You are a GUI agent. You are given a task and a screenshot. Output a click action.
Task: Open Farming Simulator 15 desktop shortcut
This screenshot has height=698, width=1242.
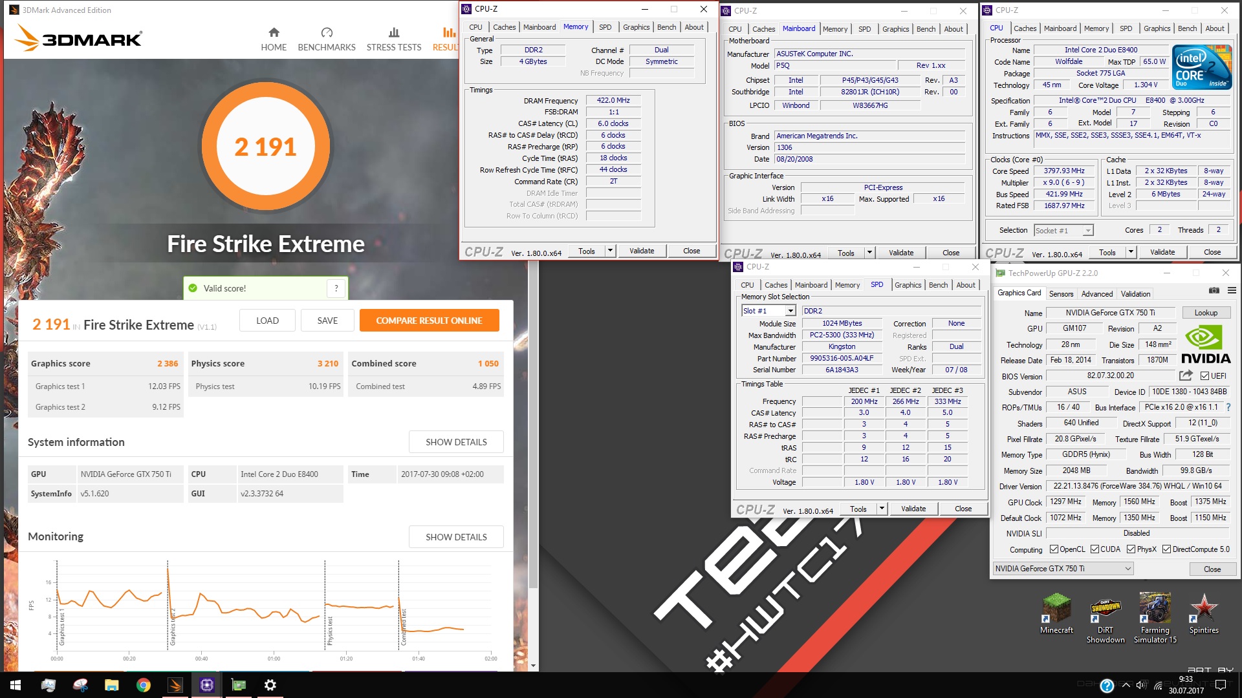(x=1155, y=619)
